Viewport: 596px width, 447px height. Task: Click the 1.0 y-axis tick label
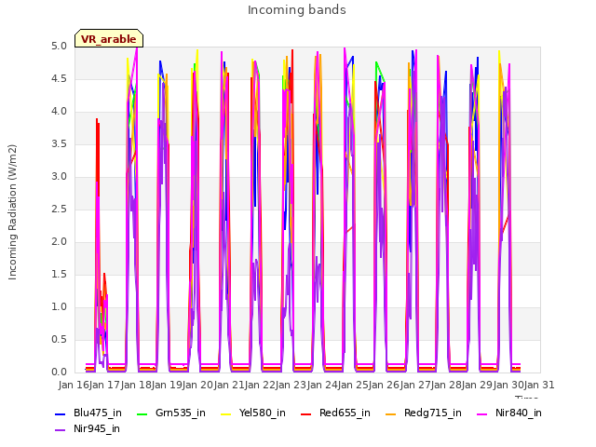[x=59, y=307]
